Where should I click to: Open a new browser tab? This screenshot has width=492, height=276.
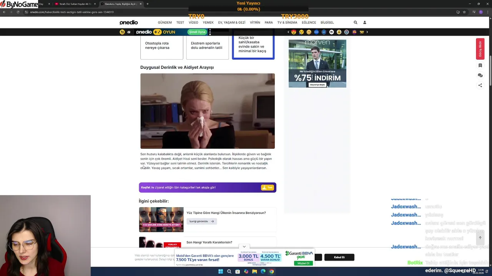coord(148,4)
